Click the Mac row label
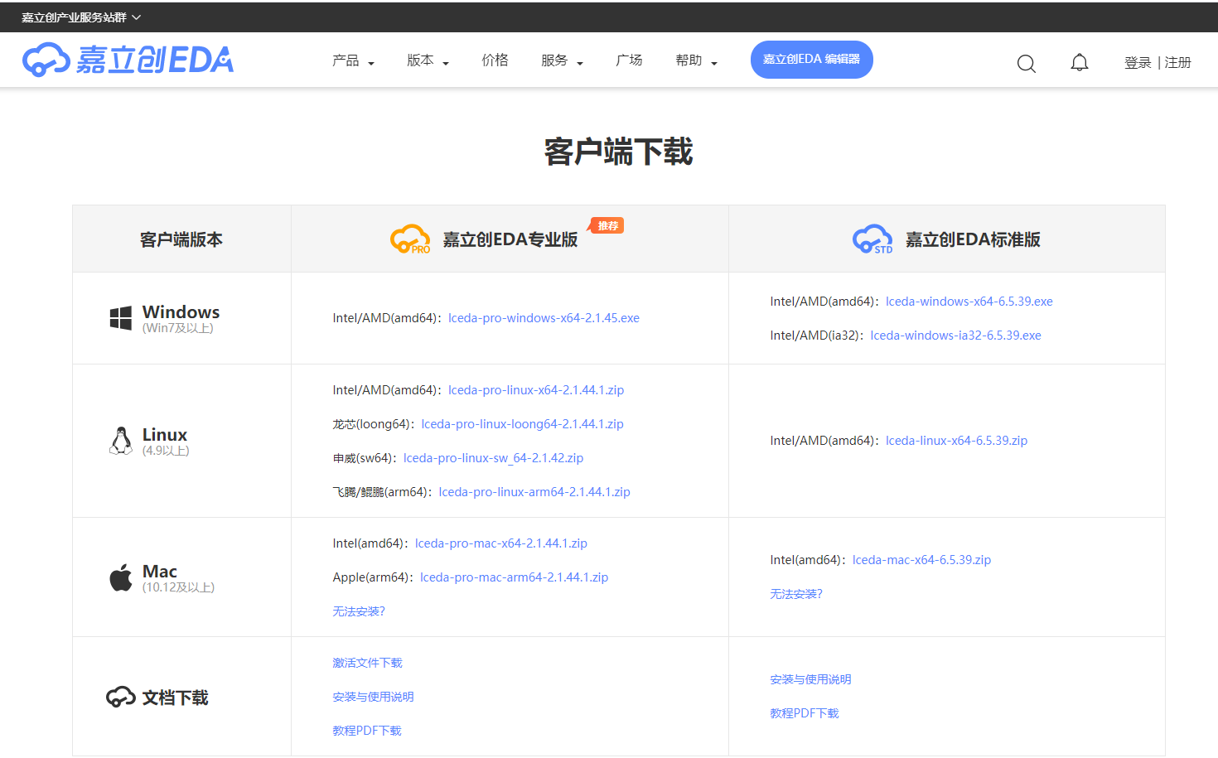This screenshot has height=758, width=1218. point(160,572)
